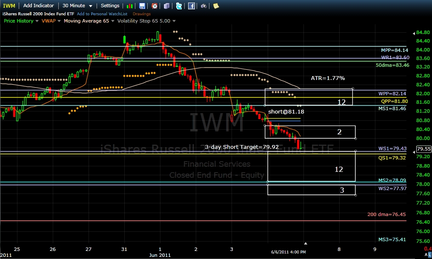Screen dimensions: 432x259
Task: Click the save floppy disk icon
Action: pyautogui.click(x=142, y=6)
